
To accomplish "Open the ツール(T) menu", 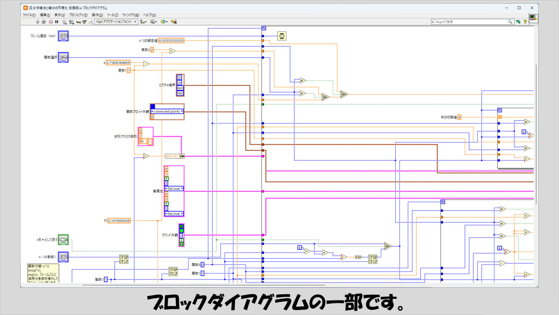I will tap(112, 15).
